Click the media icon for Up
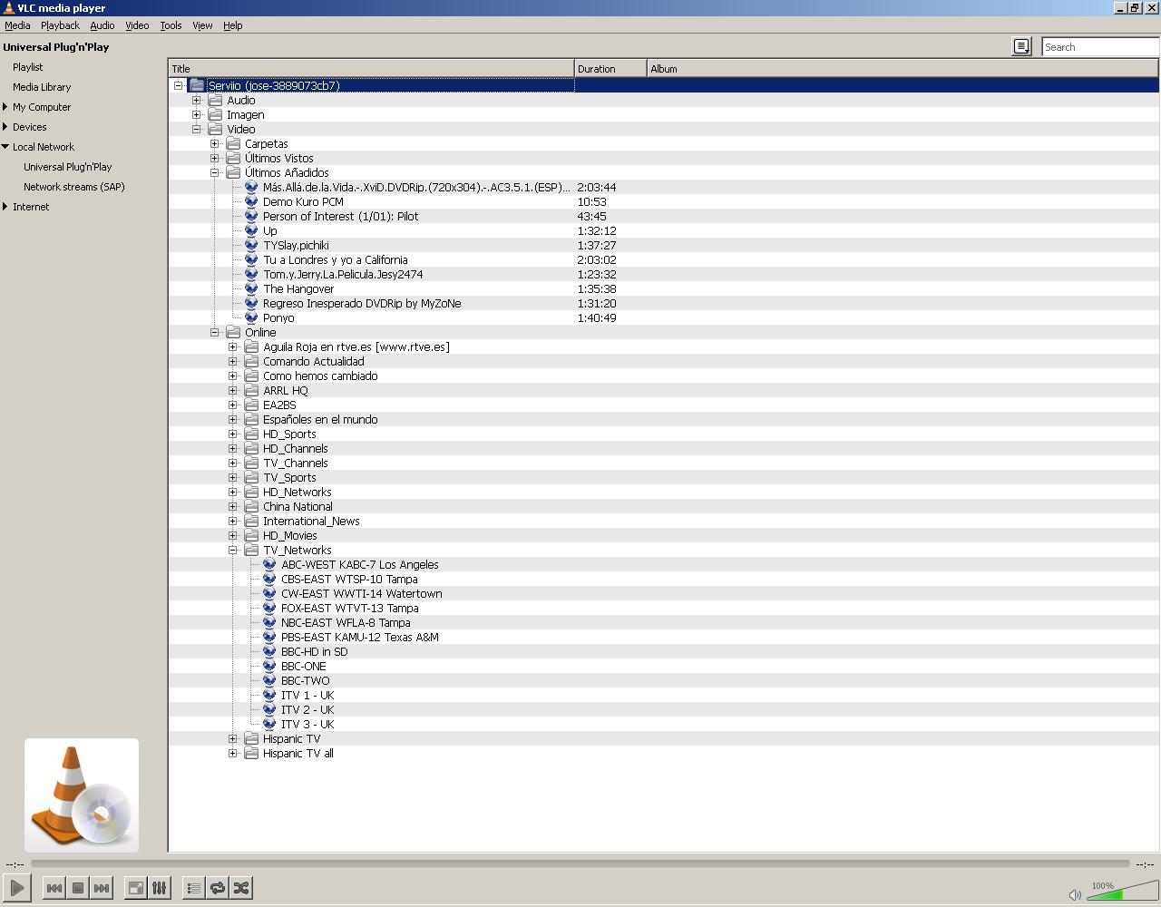 click(251, 230)
